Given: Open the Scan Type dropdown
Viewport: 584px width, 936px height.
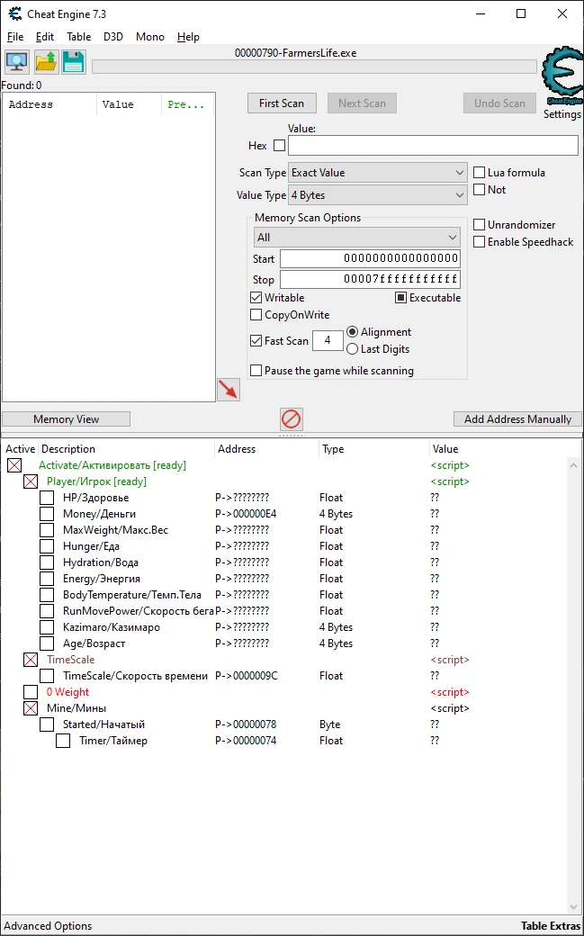Looking at the screenshot, I should [377, 173].
